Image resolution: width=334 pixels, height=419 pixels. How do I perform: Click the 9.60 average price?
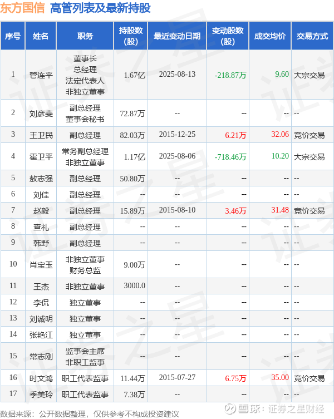coord(282,74)
